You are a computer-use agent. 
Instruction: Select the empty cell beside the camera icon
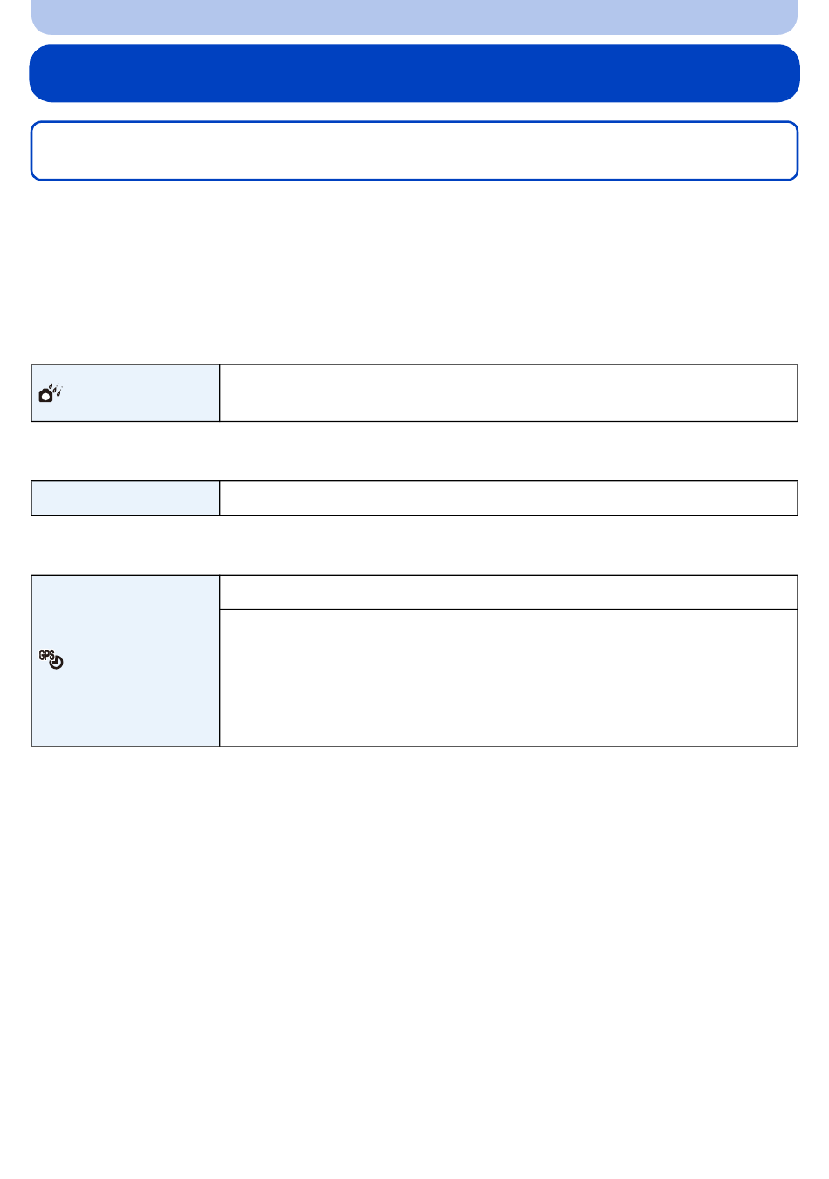(508, 393)
